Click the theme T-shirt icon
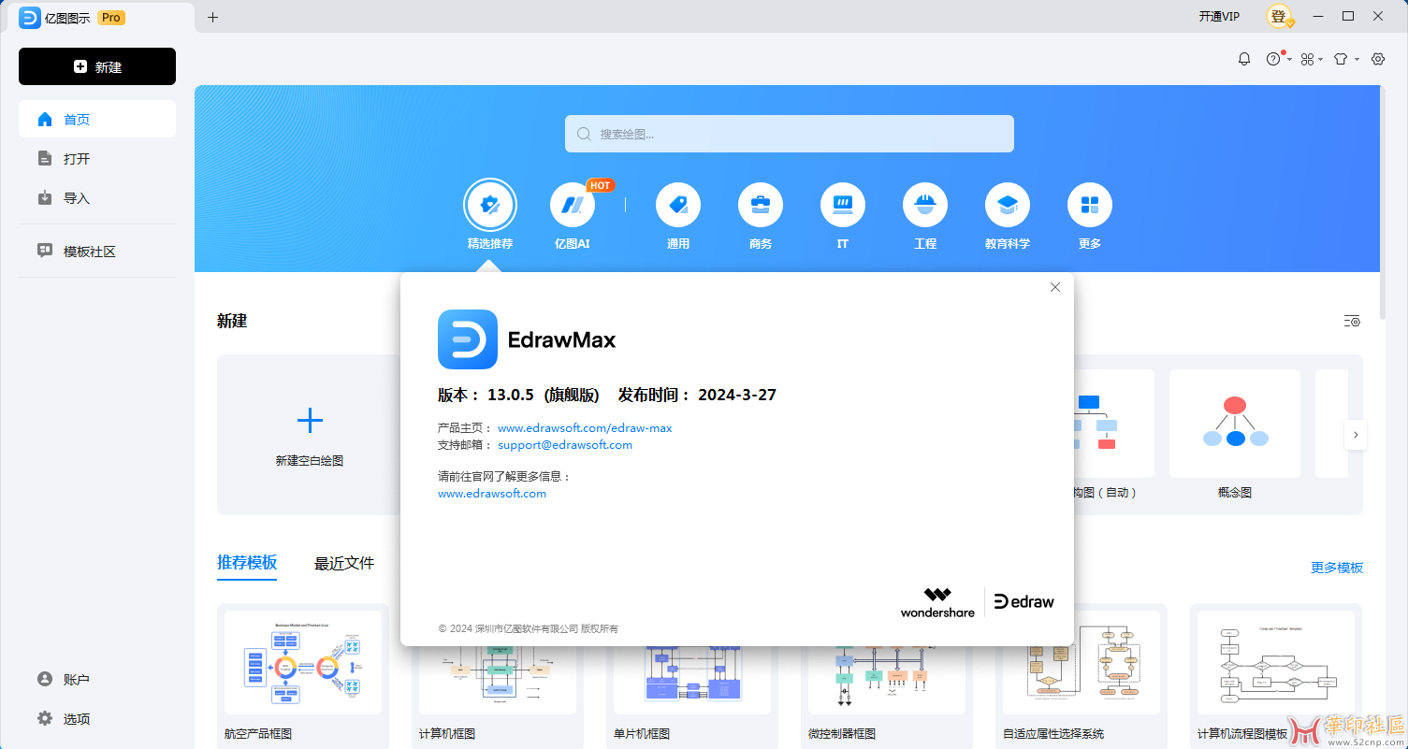 (x=1342, y=58)
